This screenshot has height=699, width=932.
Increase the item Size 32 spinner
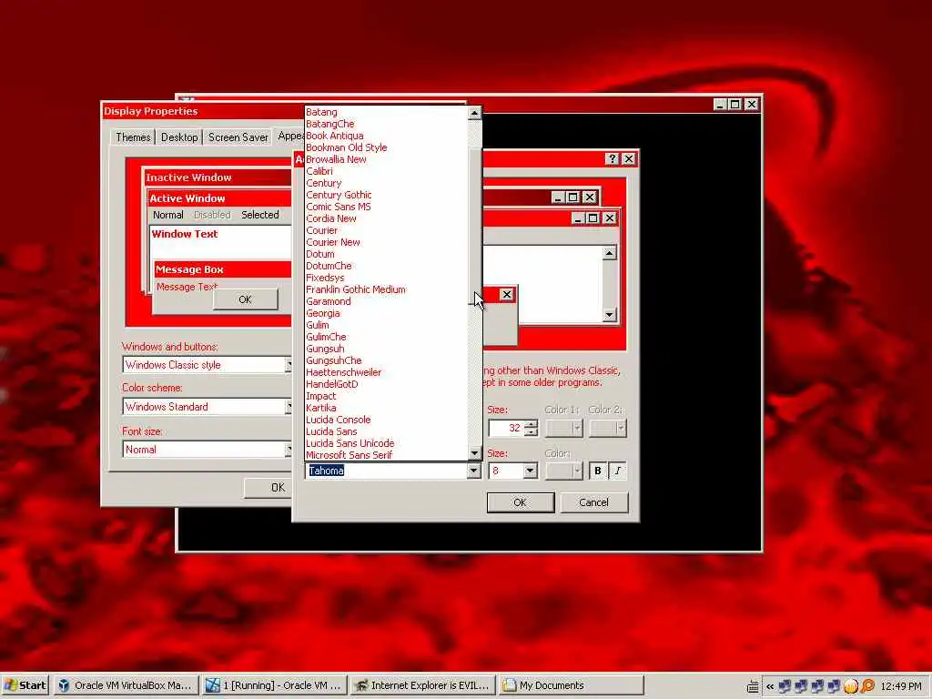click(532, 423)
